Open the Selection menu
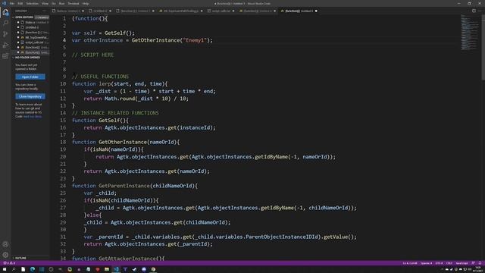The image size is (485, 273). click(32, 3)
